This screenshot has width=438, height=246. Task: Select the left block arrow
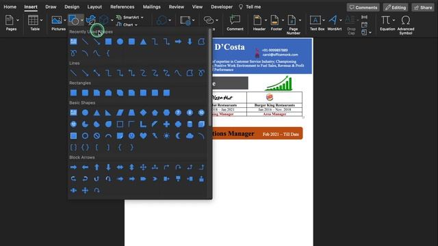(85, 167)
